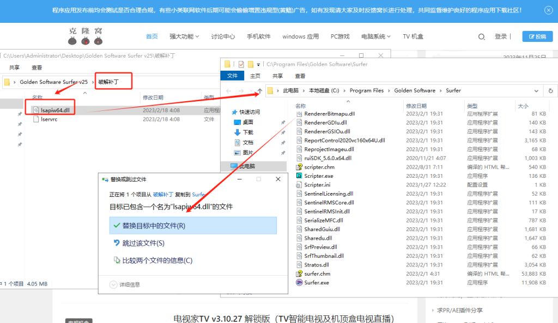Close the blue announcement banner
This screenshot has width=558, height=323.
pos(548,10)
